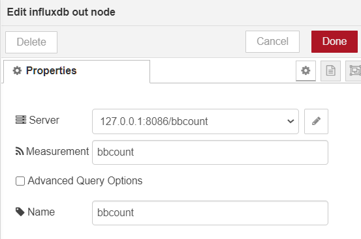Open node description document icon

(330, 71)
